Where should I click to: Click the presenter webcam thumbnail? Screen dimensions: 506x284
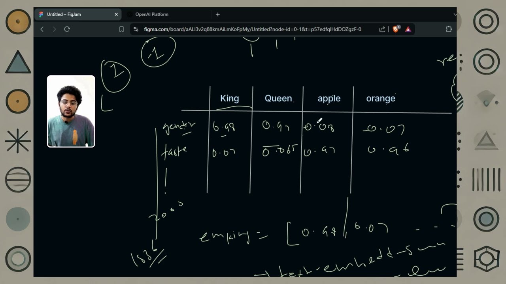[71, 111]
